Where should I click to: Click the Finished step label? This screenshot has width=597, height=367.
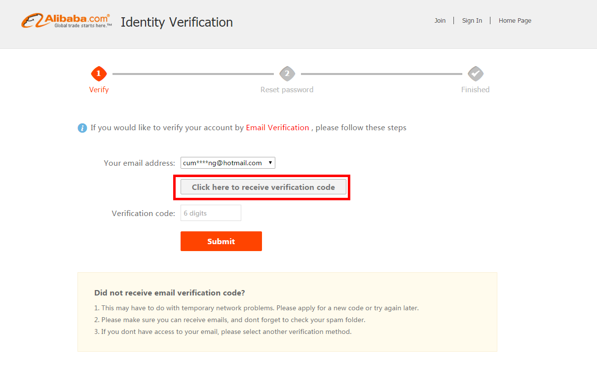click(x=476, y=90)
